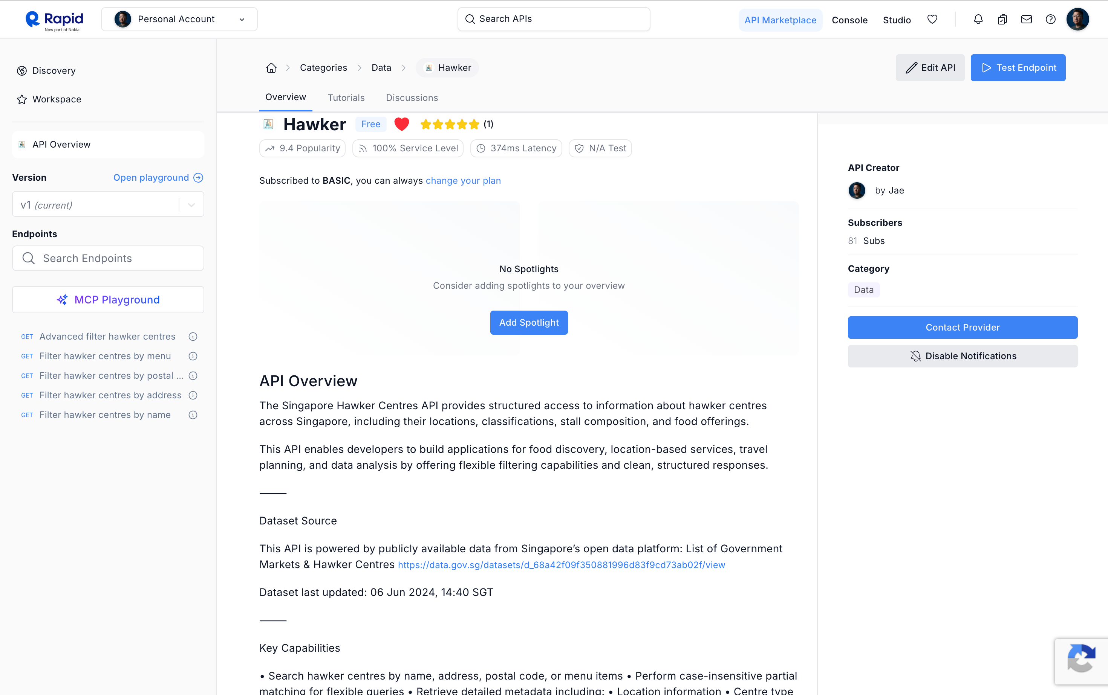Follow the change your plan link
The height and width of the screenshot is (695, 1108).
463,181
